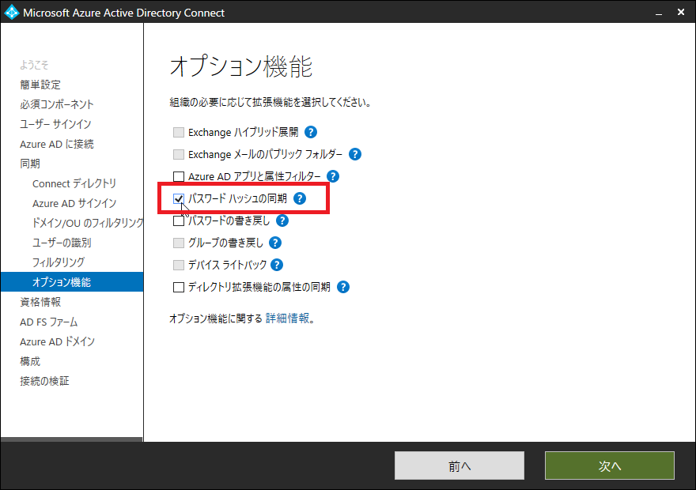
Task: Click the green 次へ (Next) button
Action: point(610,465)
